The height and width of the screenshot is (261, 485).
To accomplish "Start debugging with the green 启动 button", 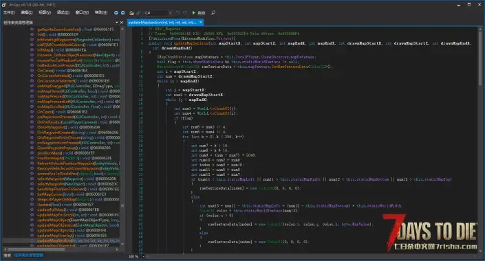I will [198, 12].
